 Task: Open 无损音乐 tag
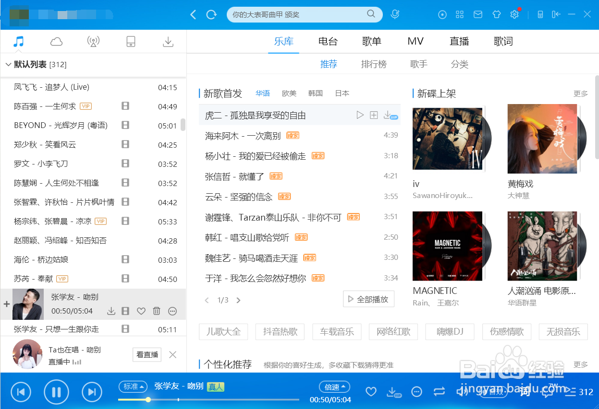point(563,331)
